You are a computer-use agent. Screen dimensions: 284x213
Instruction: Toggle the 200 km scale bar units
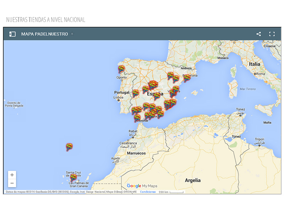(171, 192)
